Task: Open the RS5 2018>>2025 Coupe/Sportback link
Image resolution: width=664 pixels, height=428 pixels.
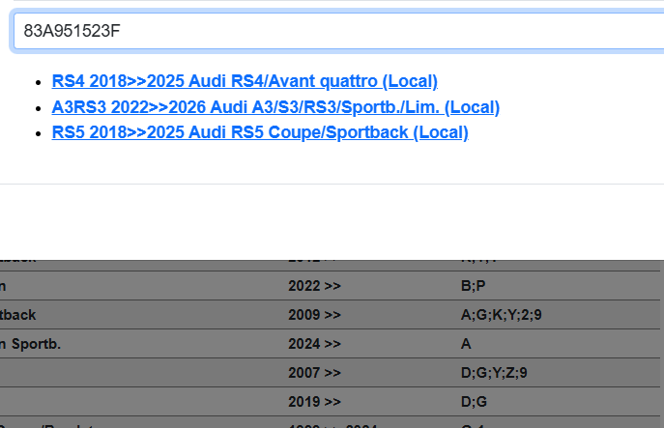Action: (260, 132)
